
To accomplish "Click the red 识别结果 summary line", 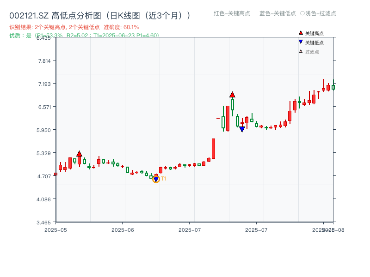I will [x=74, y=27].
